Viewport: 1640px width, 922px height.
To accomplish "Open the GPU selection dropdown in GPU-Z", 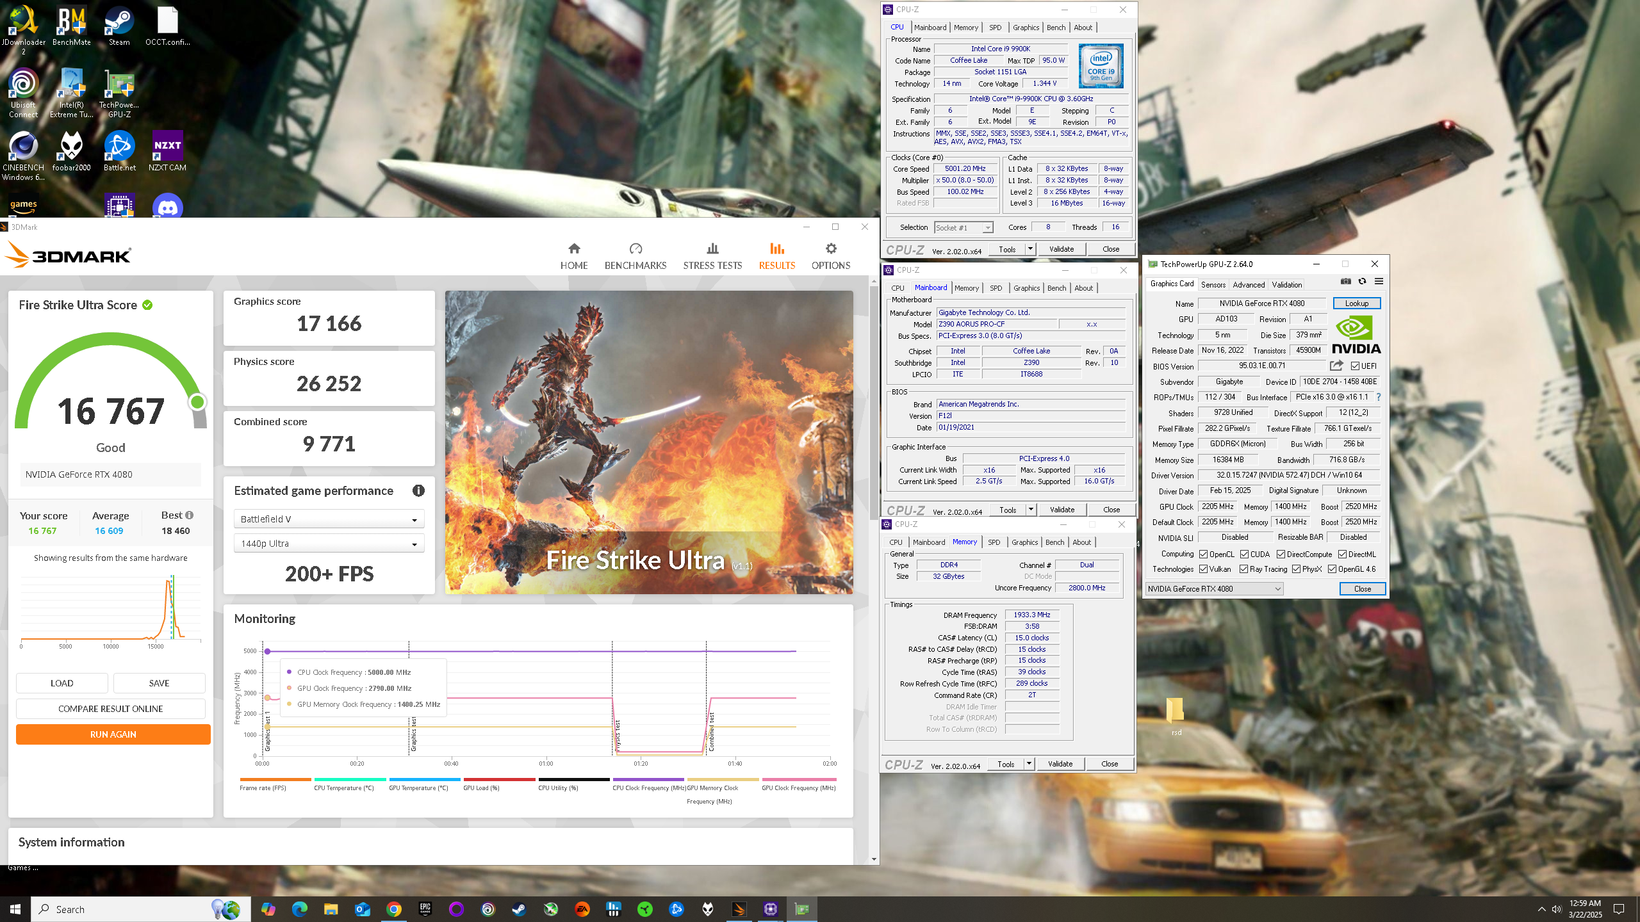I will point(1214,589).
